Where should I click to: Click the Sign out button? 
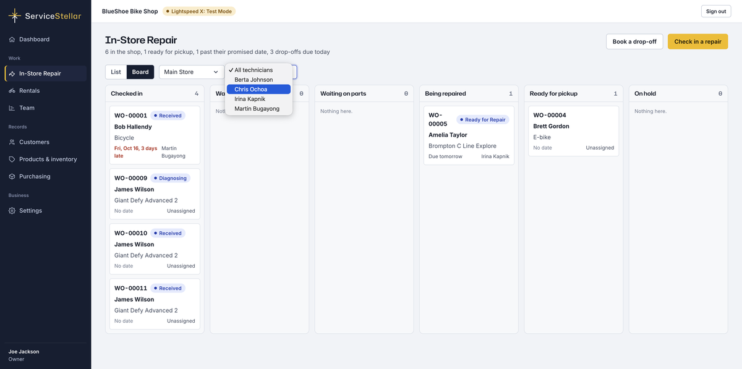pyautogui.click(x=716, y=11)
